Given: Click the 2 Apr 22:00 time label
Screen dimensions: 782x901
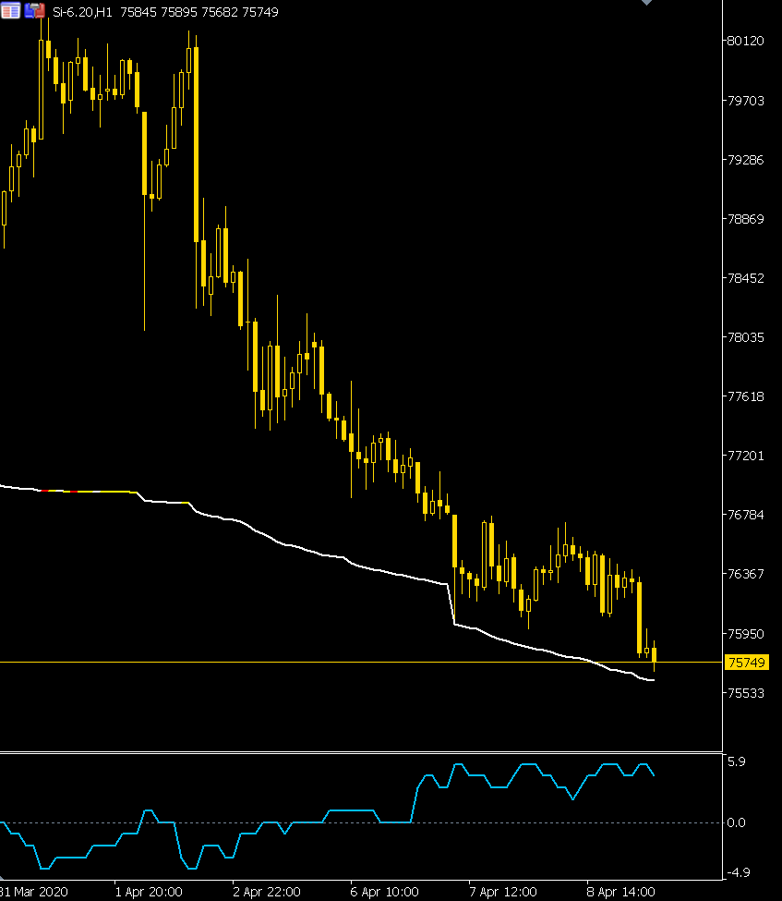Looking at the screenshot, I should tap(266, 892).
